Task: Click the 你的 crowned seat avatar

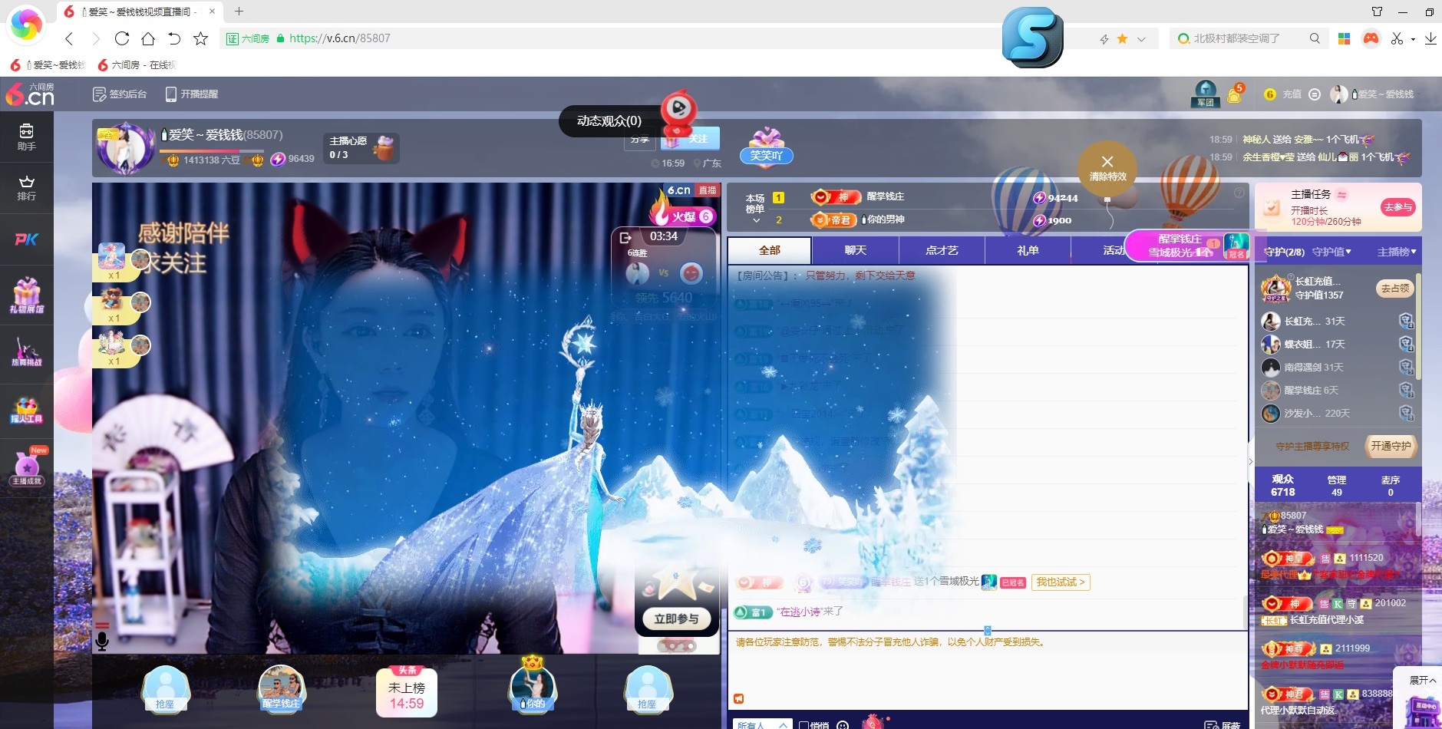Action: [533, 687]
